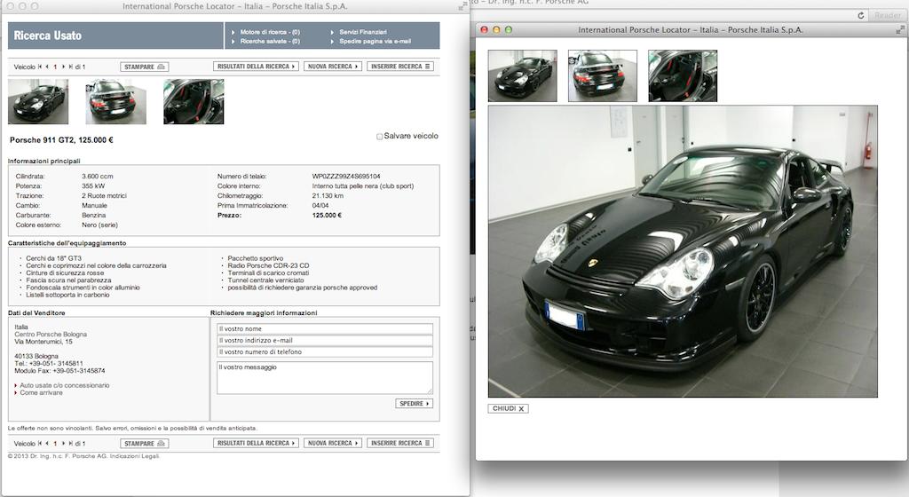Go to previous vehicle in top pager
Image resolution: width=909 pixels, height=497 pixels.
47,67
